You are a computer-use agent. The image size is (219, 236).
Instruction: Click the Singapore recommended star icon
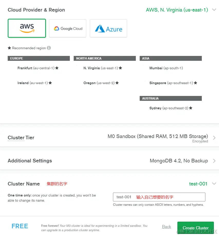(195, 83)
